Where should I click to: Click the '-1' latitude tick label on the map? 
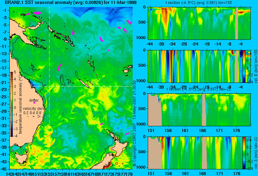pyautogui.click(x=5, y=10)
